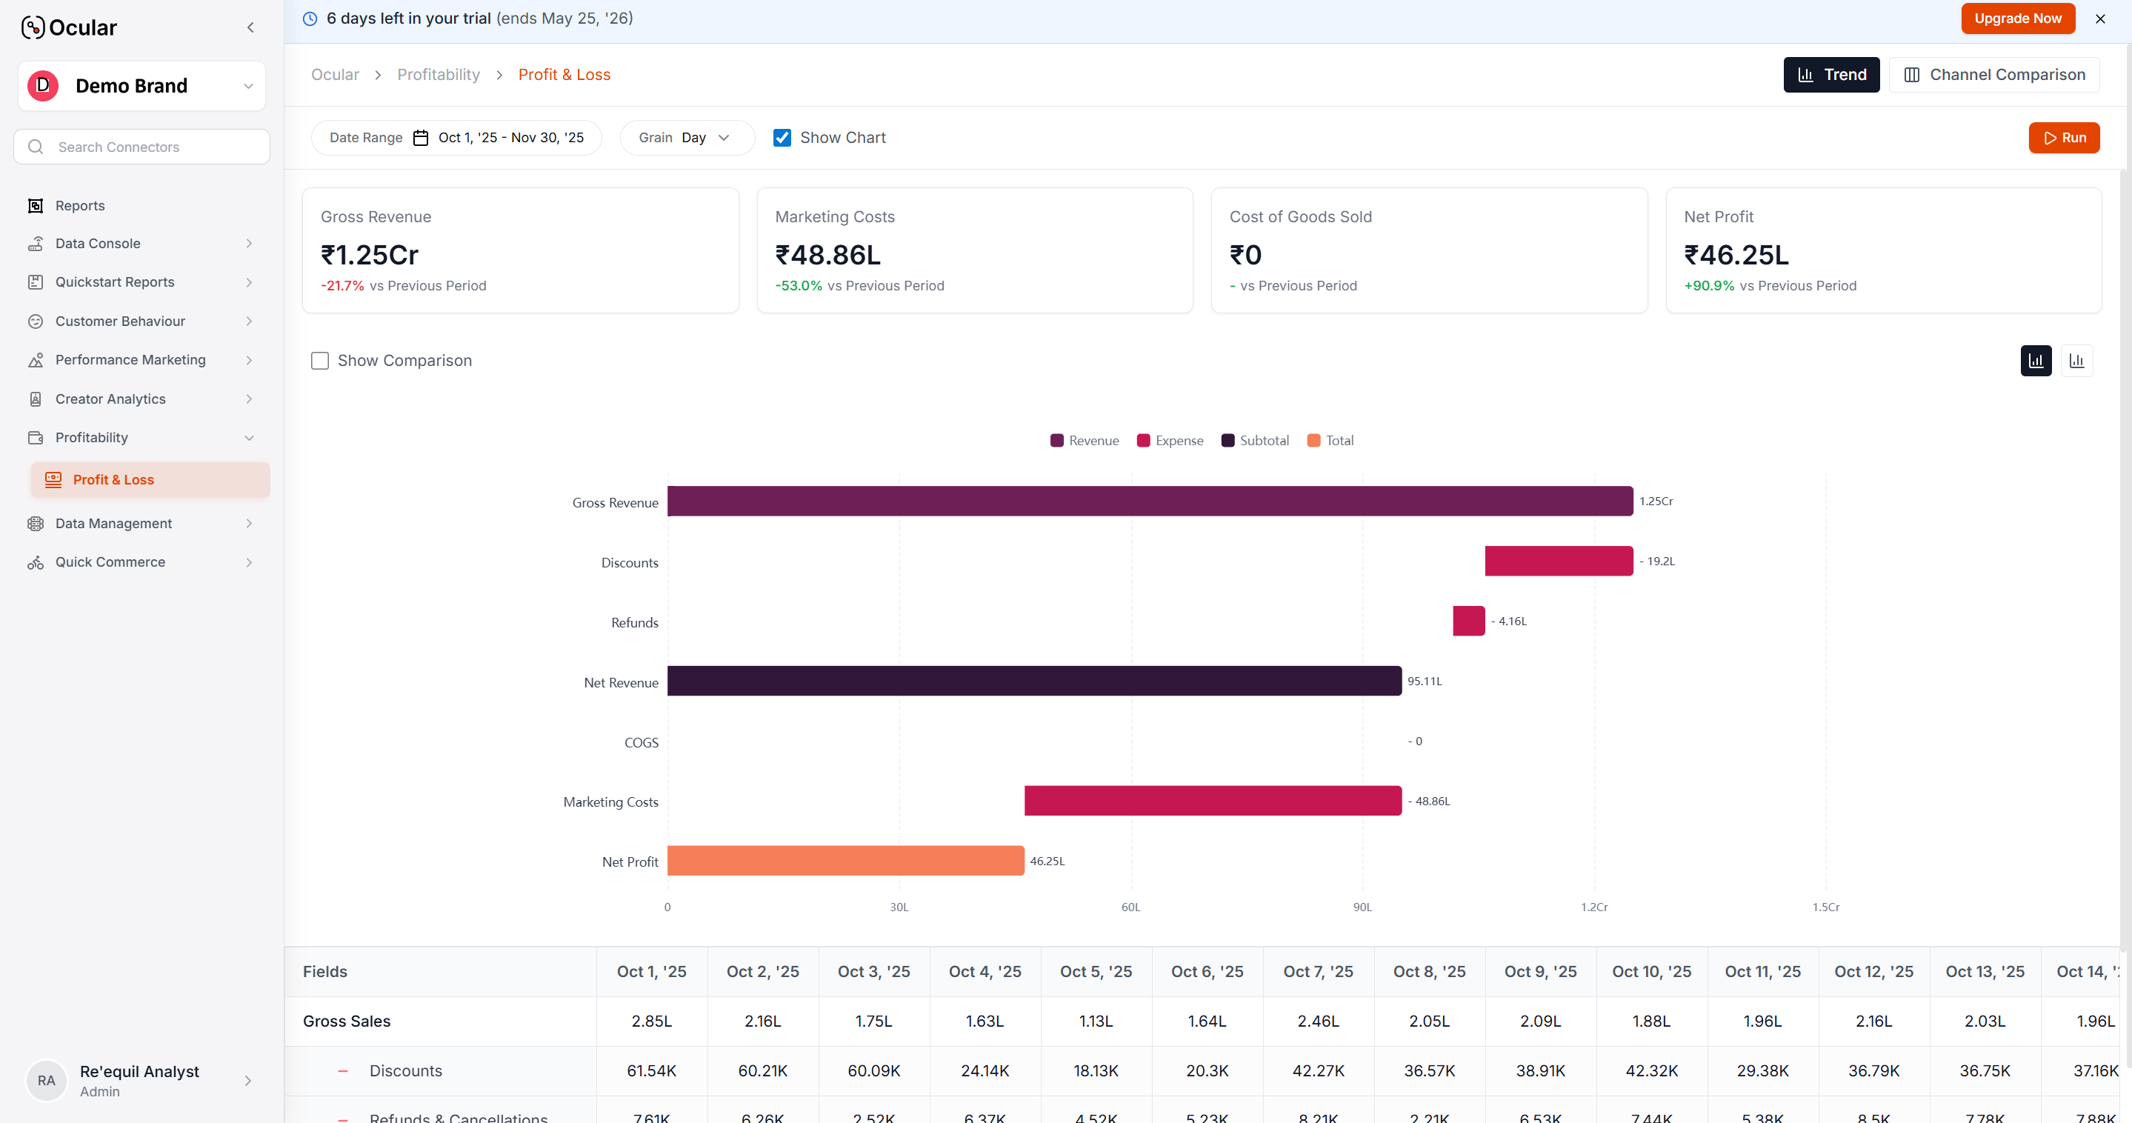Click the Profit & Loss icon

pyautogui.click(x=53, y=480)
